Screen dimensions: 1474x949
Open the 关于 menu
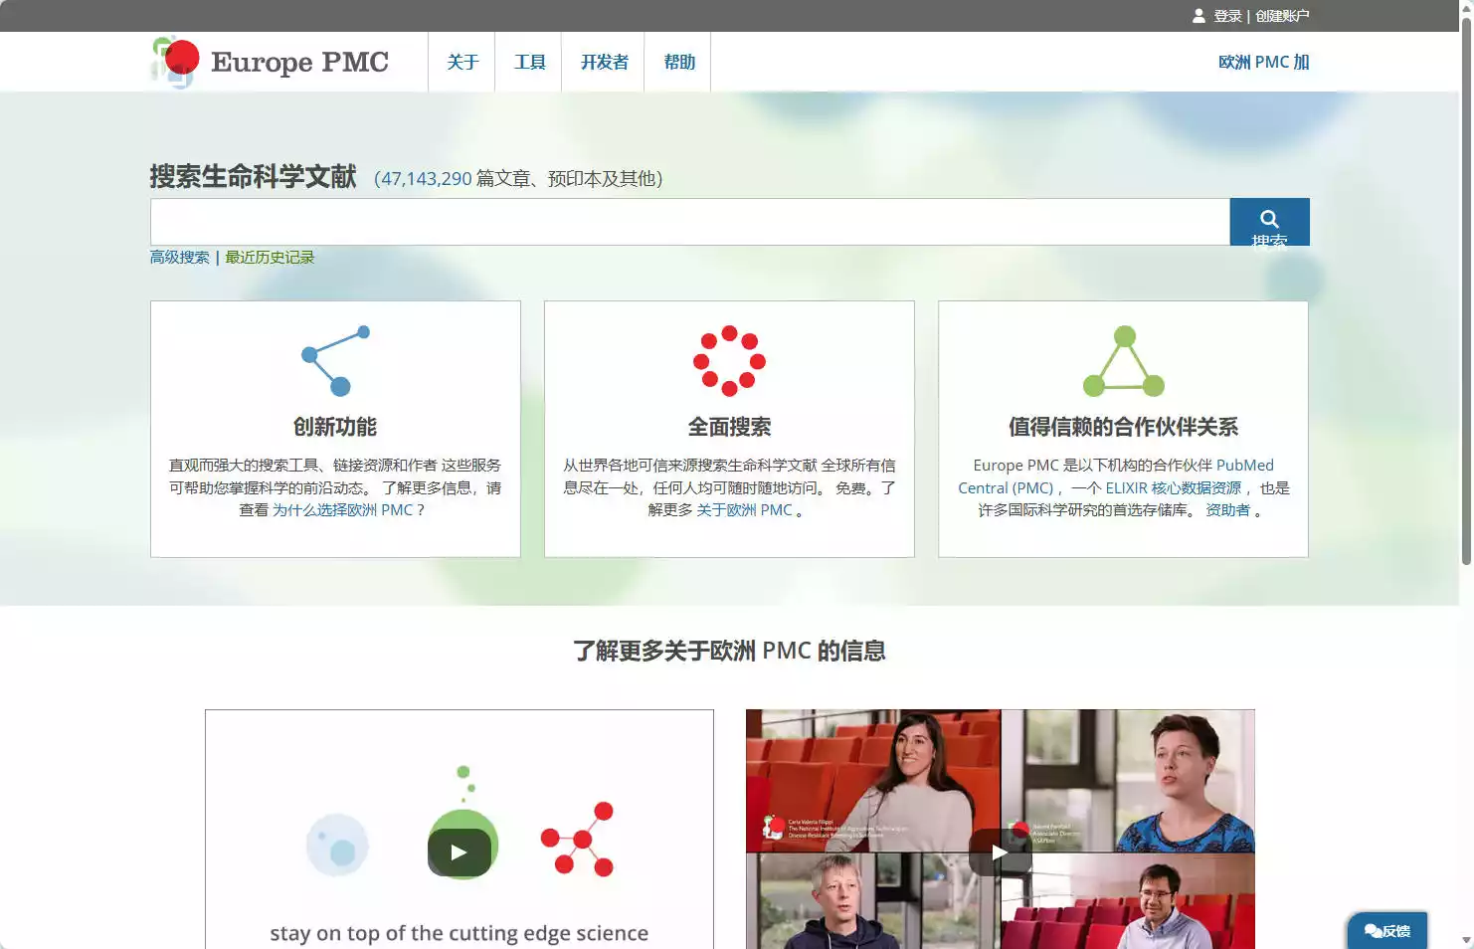(x=462, y=62)
